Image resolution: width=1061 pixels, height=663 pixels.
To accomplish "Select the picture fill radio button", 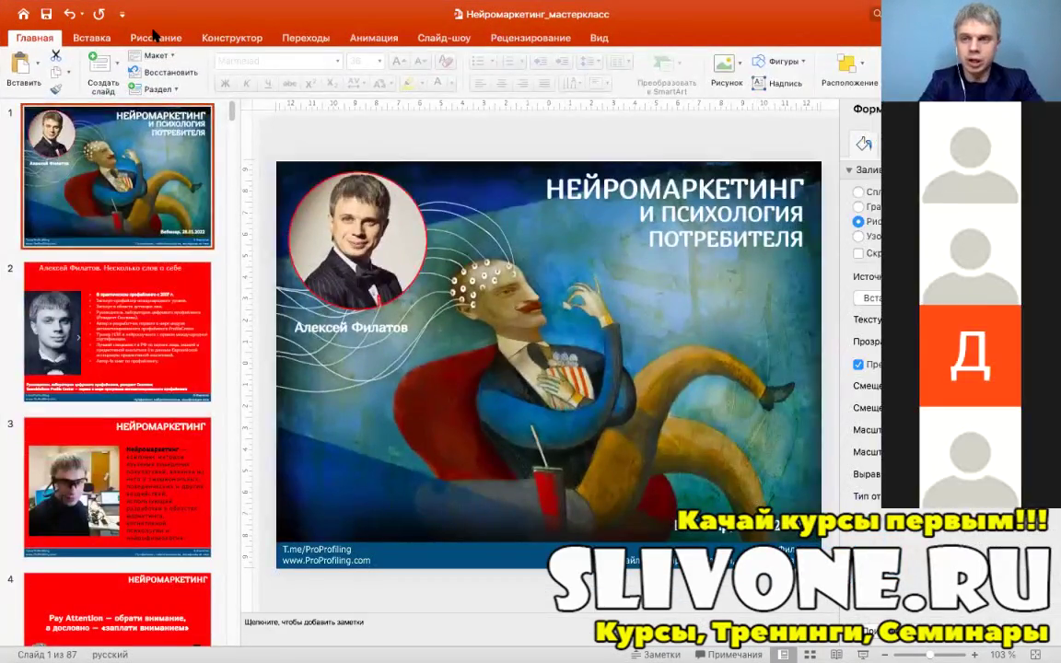I will (x=858, y=222).
